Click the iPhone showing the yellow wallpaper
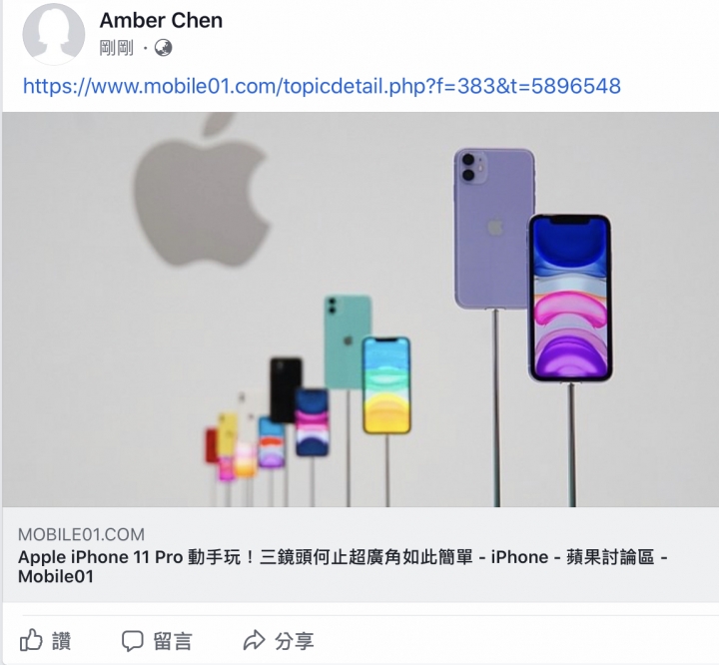This screenshot has height=665, width=719. (x=386, y=385)
